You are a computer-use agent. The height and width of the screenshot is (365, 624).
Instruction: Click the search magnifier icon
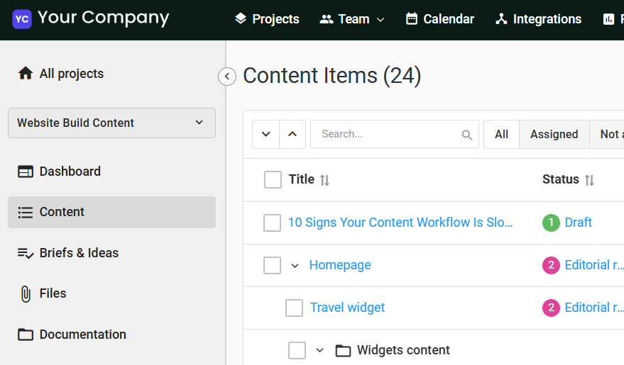pyautogui.click(x=467, y=135)
